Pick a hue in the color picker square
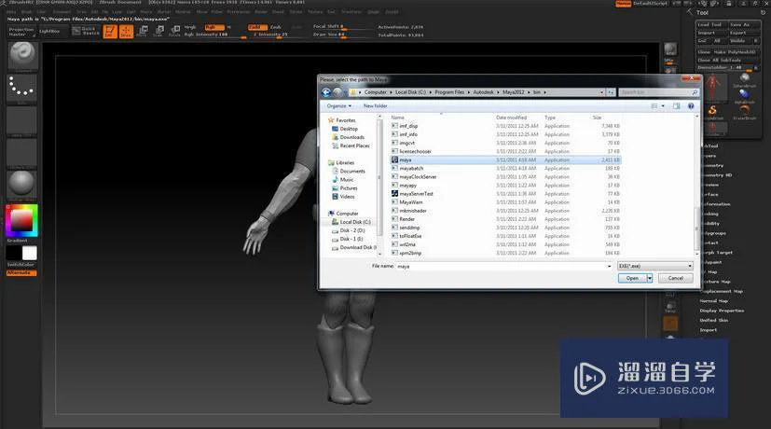Viewport: 771px width, 429px height. tap(21, 220)
